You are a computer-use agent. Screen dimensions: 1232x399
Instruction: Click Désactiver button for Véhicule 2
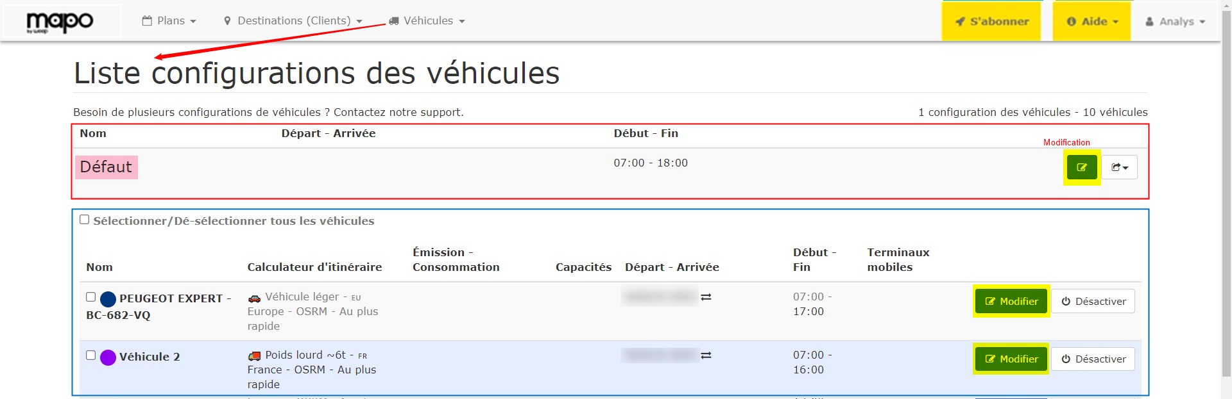[1093, 359]
